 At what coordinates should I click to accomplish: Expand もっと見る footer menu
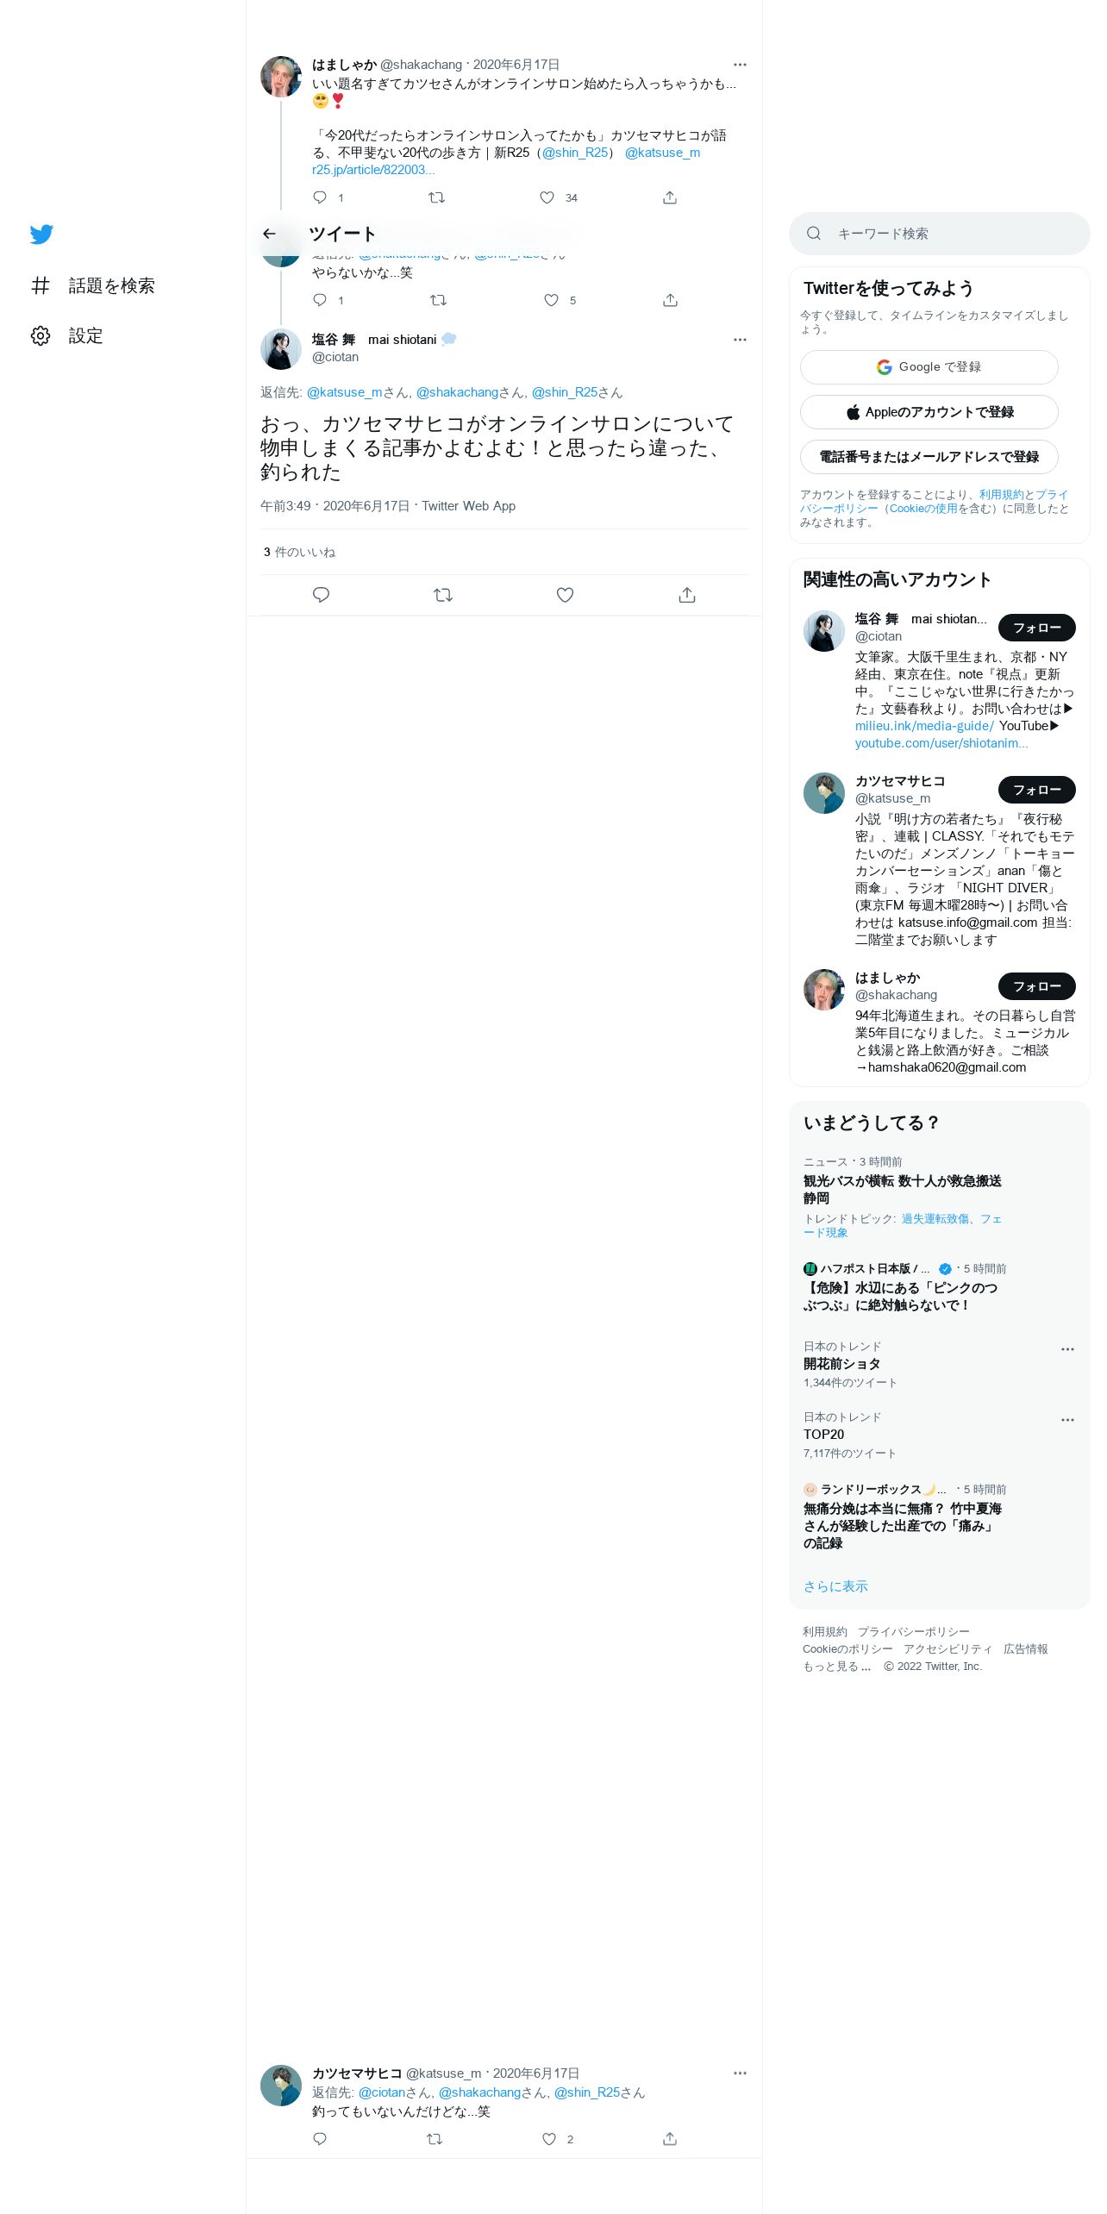point(836,1667)
